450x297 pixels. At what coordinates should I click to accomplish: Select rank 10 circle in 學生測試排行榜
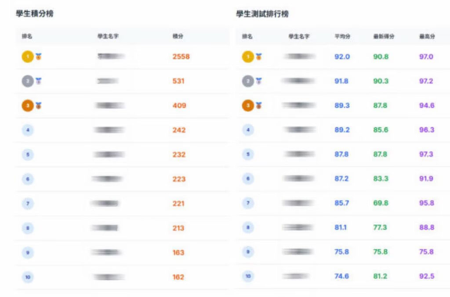(x=248, y=276)
